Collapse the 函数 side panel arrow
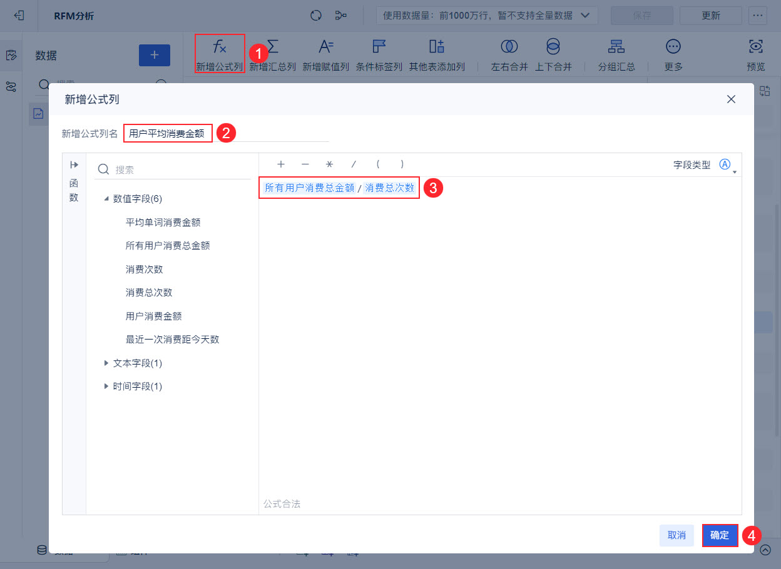This screenshot has height=569, width=781. pos(74,165)
